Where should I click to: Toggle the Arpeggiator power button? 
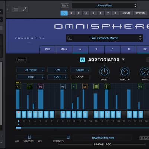[x=82, y=60]
